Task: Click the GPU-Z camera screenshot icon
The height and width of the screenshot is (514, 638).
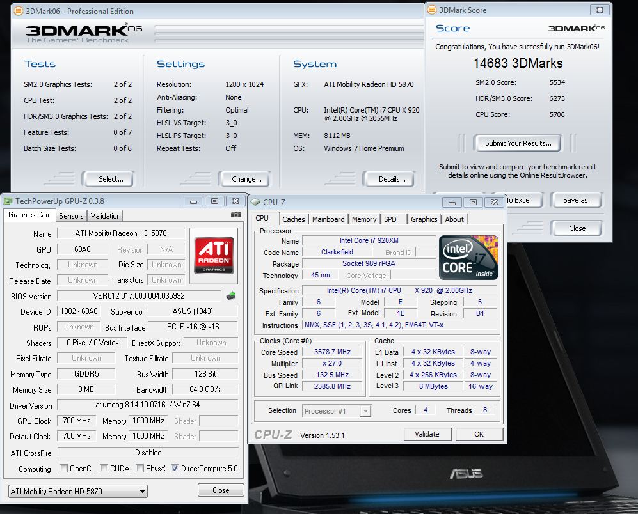Action: pyautogui.click(x=236, y=215)
